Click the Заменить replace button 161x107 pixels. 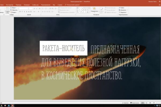(123, 10)
